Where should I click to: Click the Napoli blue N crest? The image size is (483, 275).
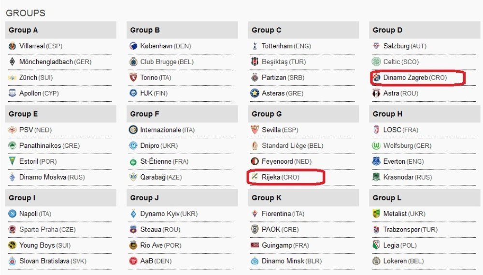pyautogui.click(x=13, y=214)
